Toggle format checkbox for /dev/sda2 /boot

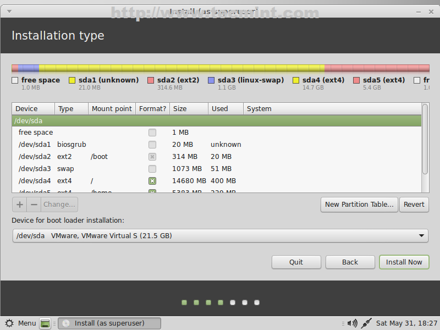tap(152, 157)
